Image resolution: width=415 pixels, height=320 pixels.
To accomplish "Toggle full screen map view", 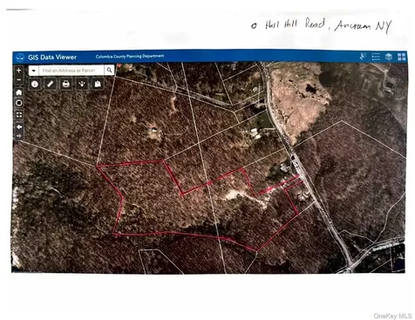I will coord(19,114).
